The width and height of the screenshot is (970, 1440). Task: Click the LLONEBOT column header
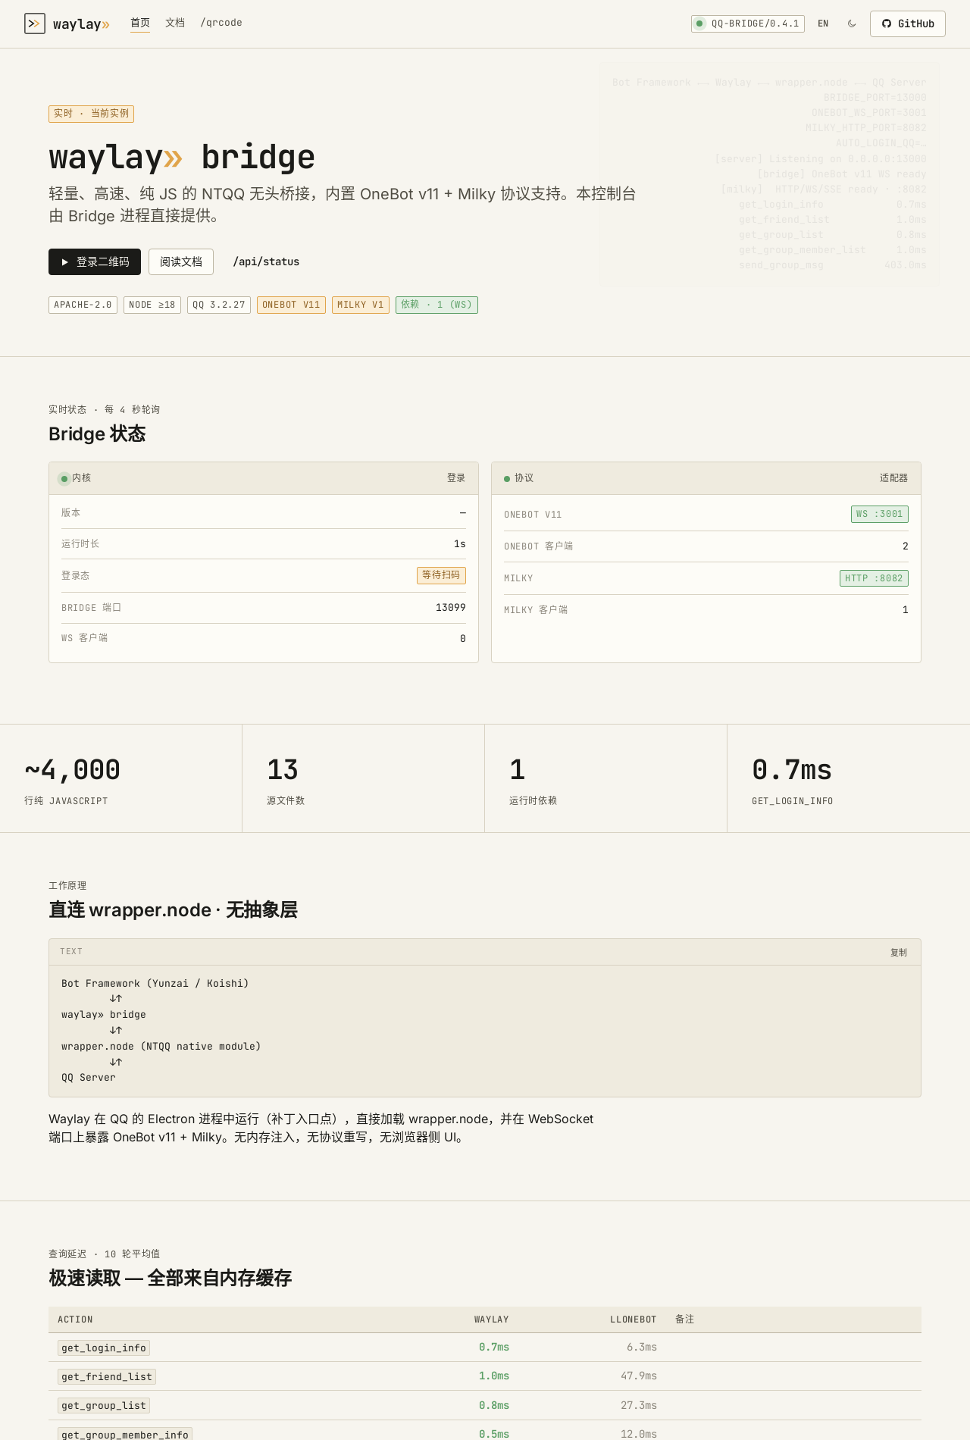(x=634, y=1319)
